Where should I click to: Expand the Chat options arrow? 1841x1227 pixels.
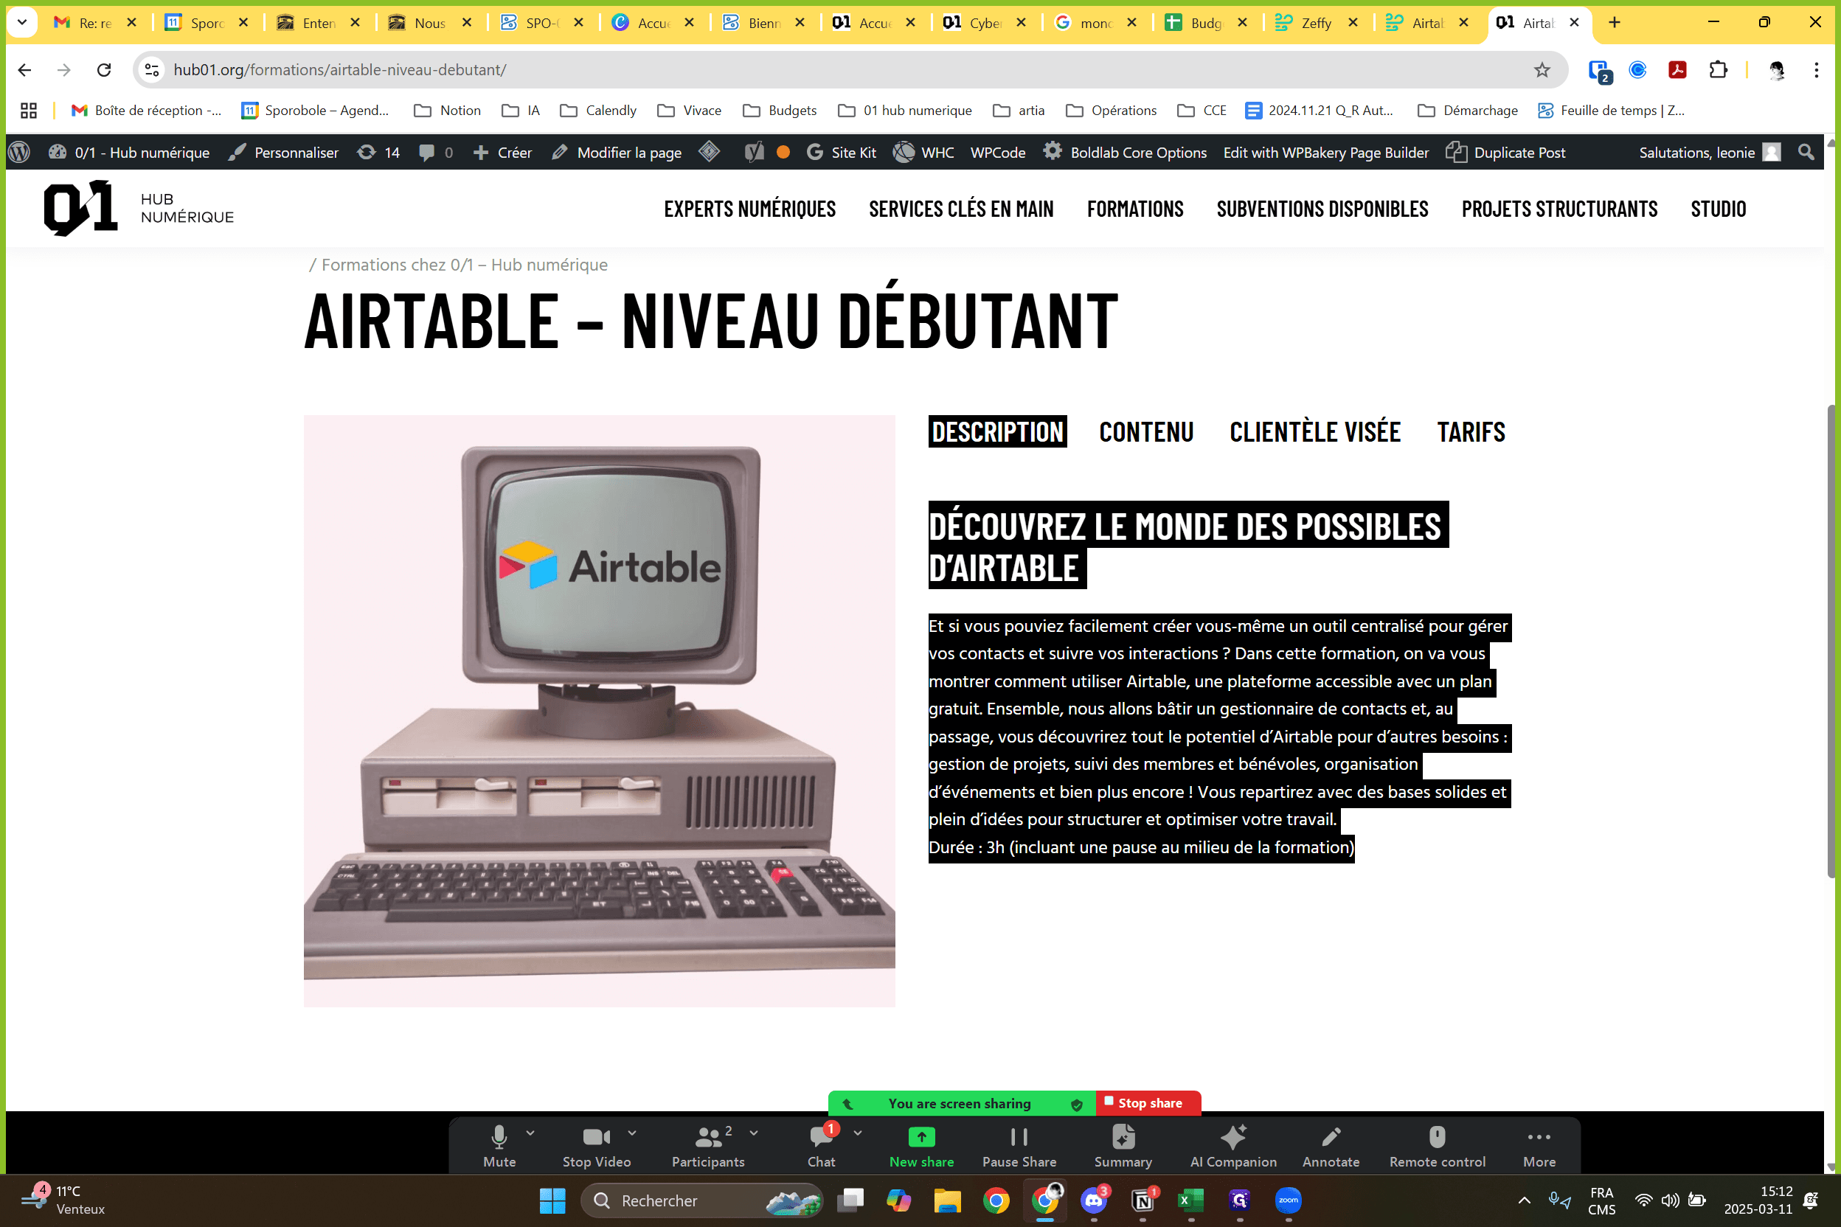(x=858, y=1133)
